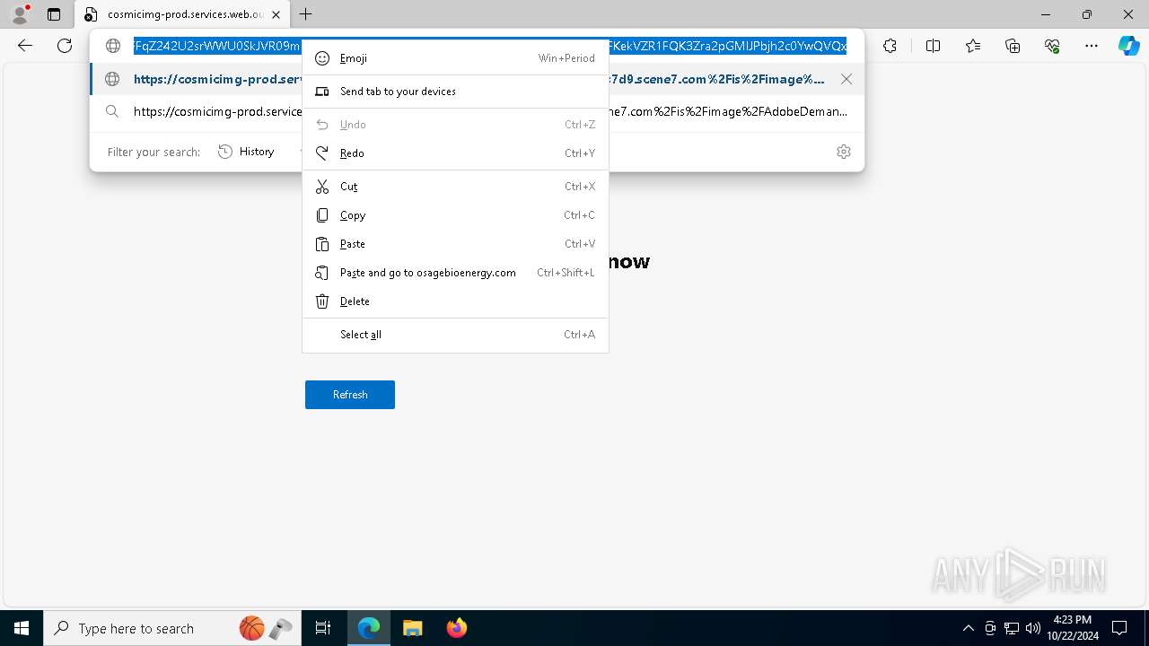1149x646 pixels.
Task: Filter suggestions by History
Action: pyautogui.click(x=247, y=152)
